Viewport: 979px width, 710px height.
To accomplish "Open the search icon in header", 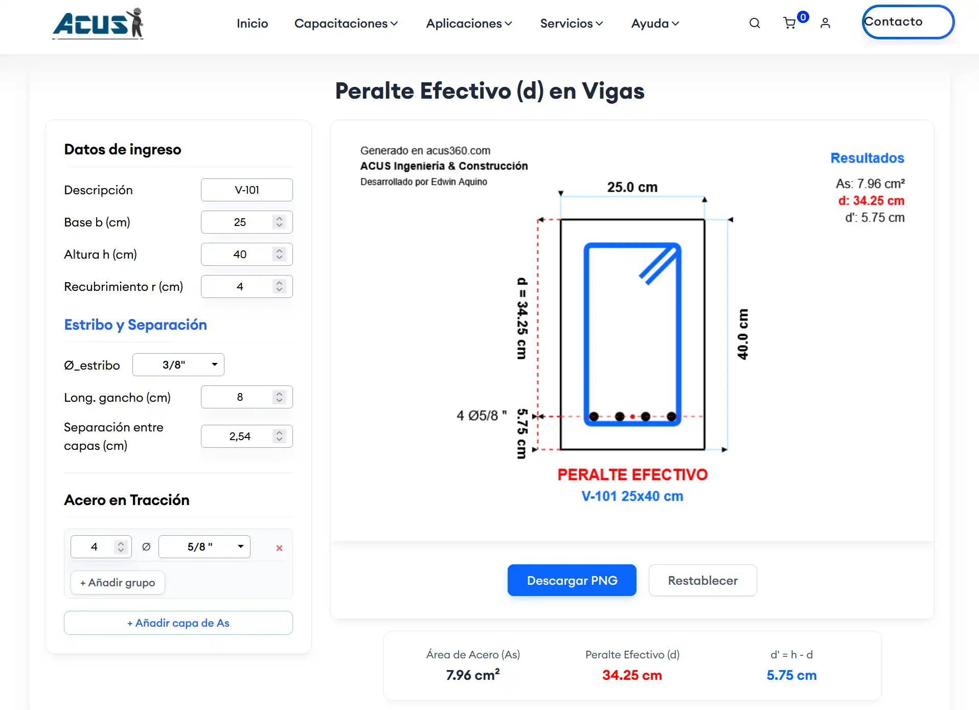I will point(755,23).
